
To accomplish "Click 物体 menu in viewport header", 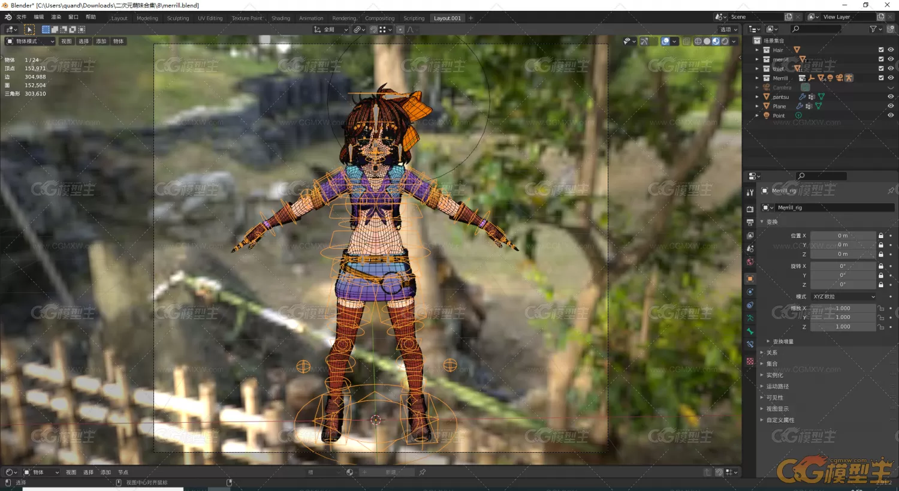I will (x=118, y=41).
